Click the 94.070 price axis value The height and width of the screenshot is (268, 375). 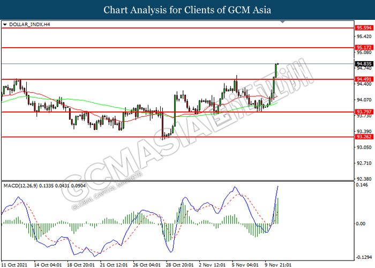364,100
